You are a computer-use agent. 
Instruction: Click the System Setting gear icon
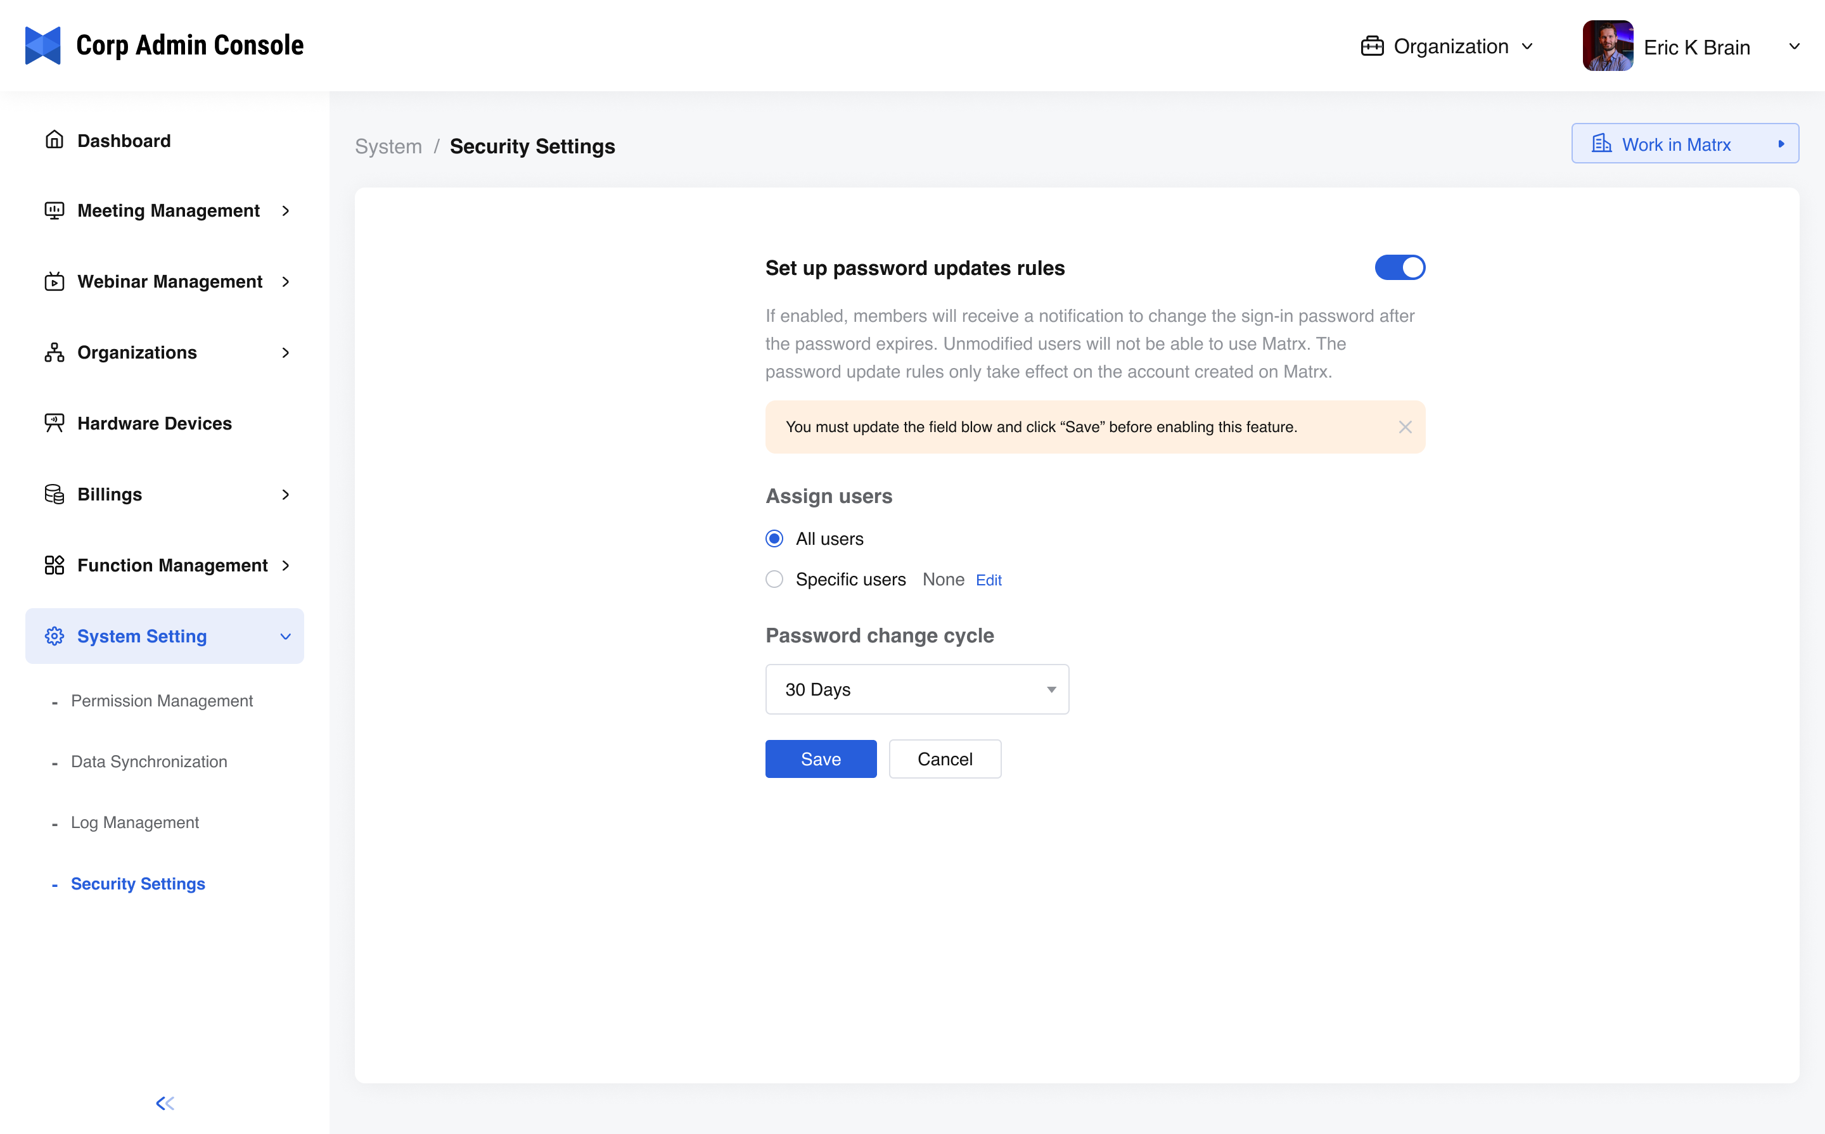(54, 636)
